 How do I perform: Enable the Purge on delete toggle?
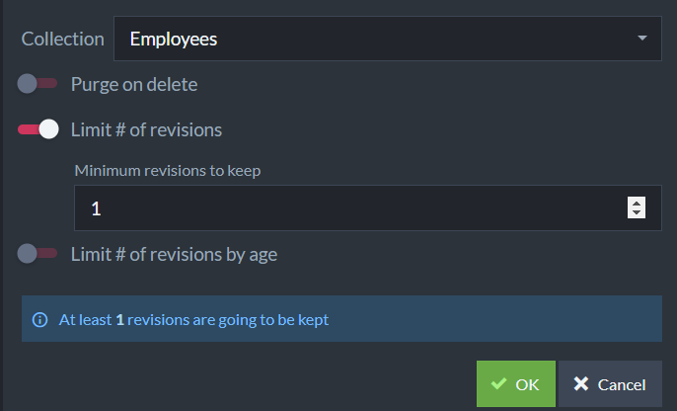[38, 83]
